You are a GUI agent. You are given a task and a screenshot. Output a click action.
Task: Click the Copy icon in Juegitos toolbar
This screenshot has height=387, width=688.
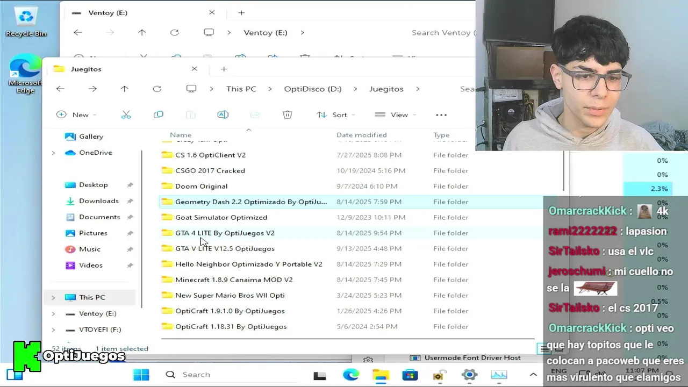158,114
